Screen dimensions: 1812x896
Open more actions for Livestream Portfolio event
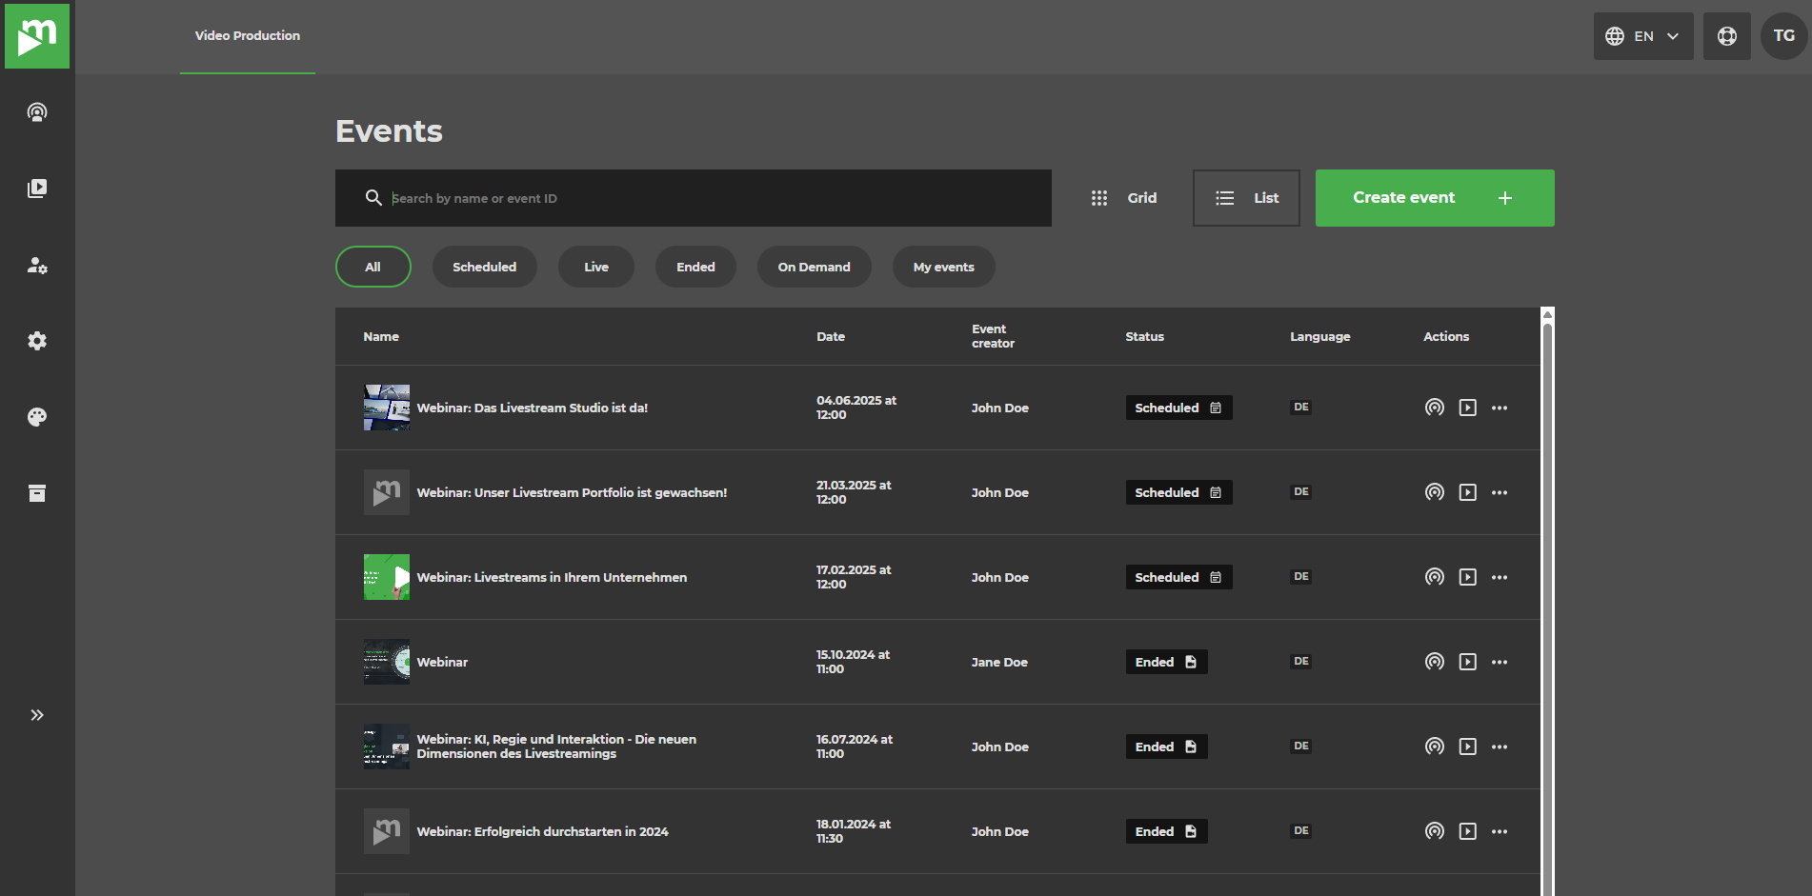[x=1500, y=492]
